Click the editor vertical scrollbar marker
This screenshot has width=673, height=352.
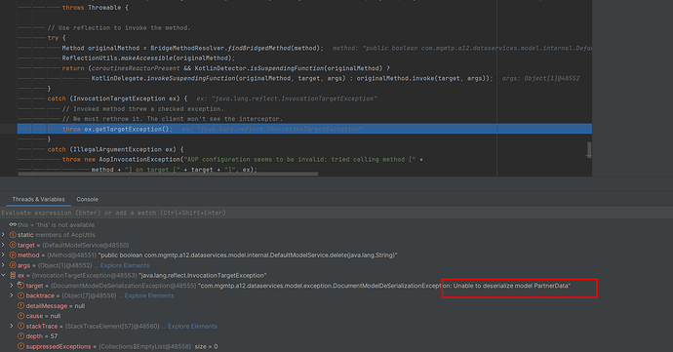(x=589, y=150)
